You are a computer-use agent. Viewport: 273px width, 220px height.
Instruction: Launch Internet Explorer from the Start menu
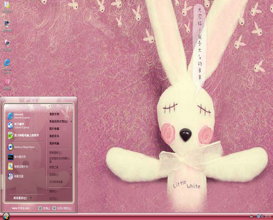[19, 116]
